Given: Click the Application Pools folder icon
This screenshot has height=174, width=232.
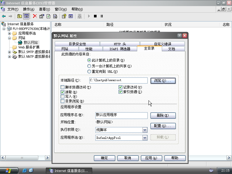Looking at the screenshot, I should pyautogui.click(x=14, y=33).
